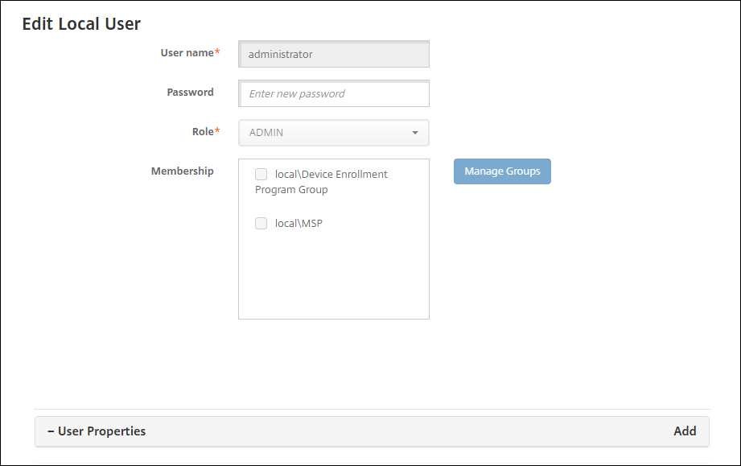The image size is (741, 466).
Task: Click Add in User Properties bar
Action: point(685,431)
